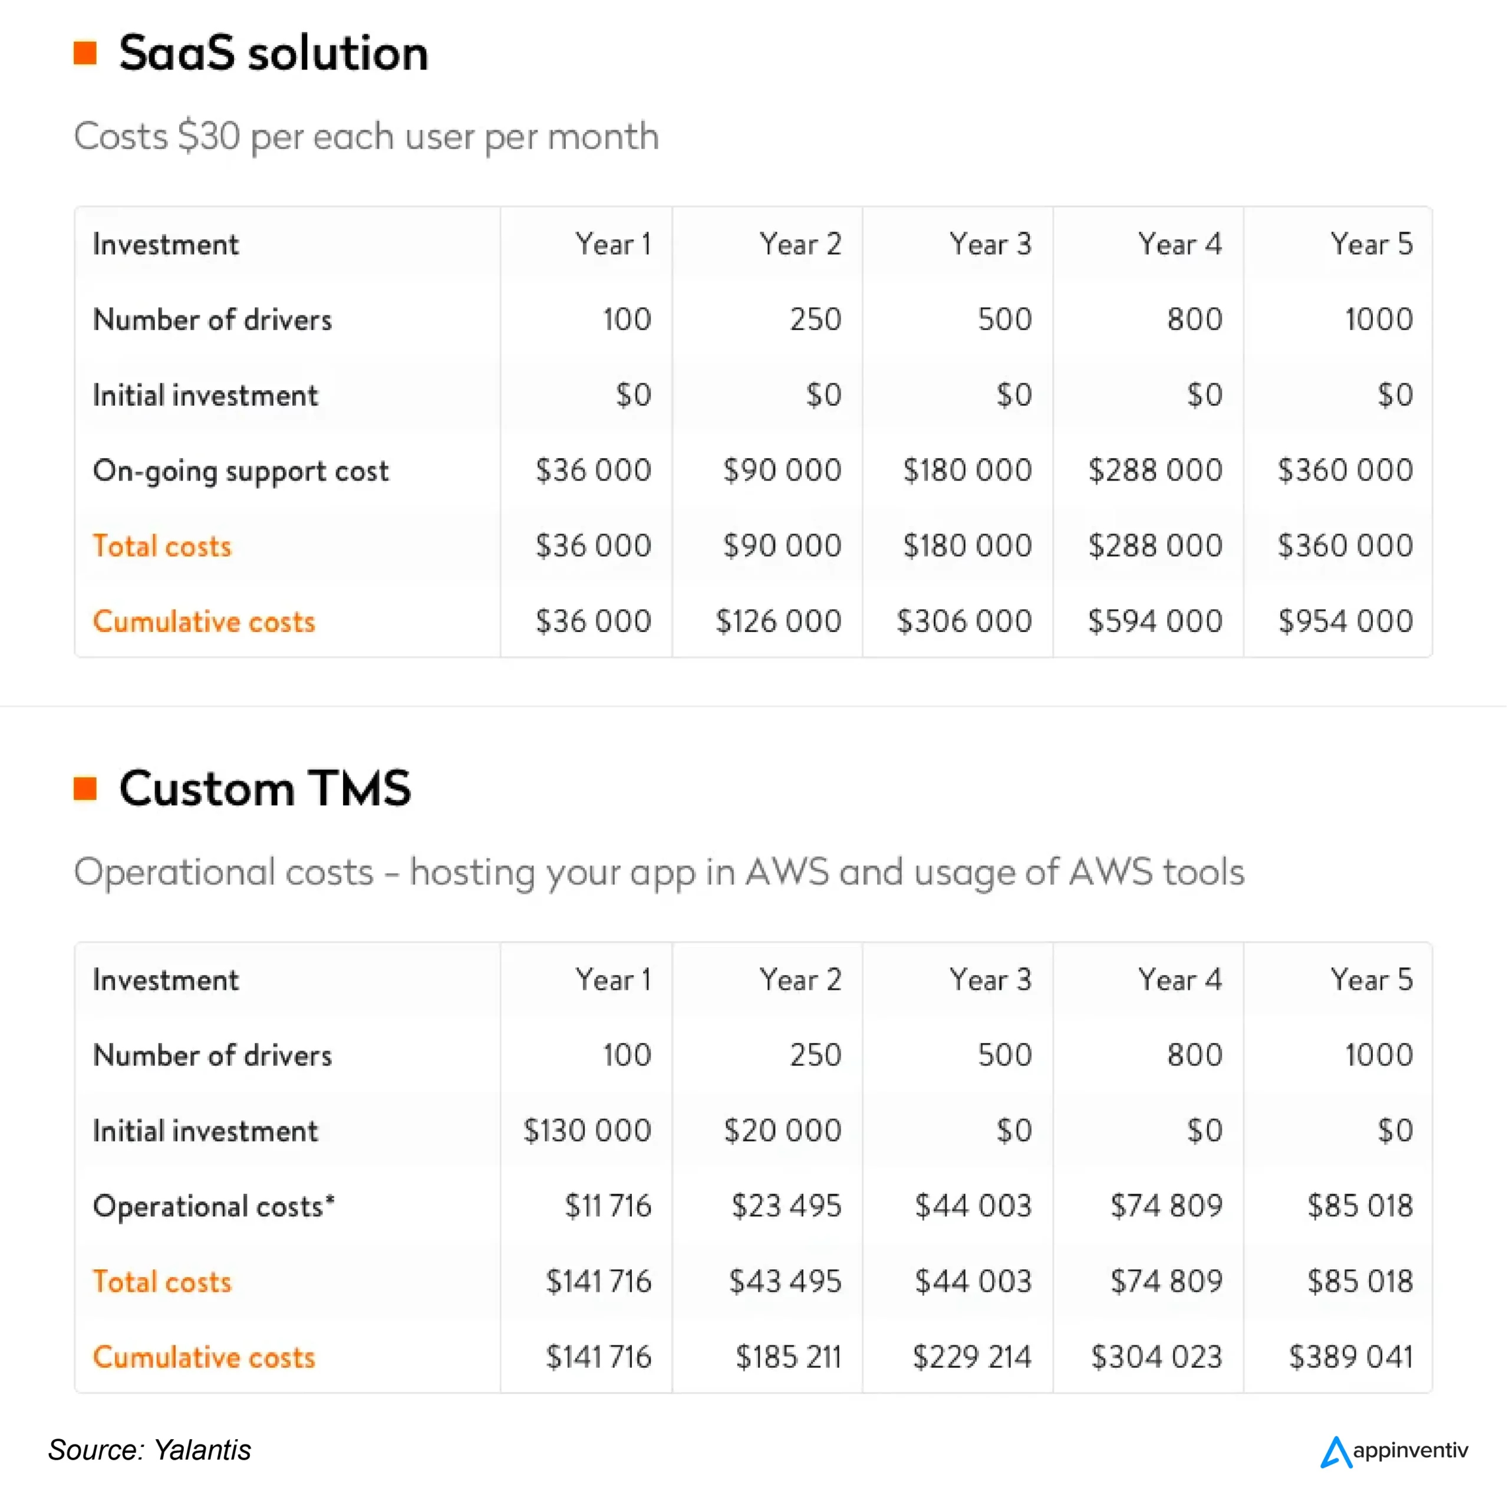Click the appinventiv brand name text
Viewport: 1509px width, 1494px height.
pos(1411,1451)
